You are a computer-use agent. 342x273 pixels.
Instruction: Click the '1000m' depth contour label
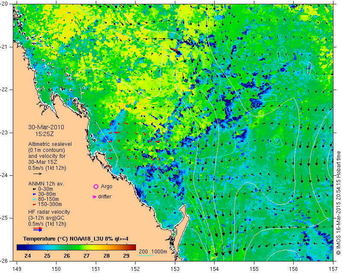coord(159,251)
